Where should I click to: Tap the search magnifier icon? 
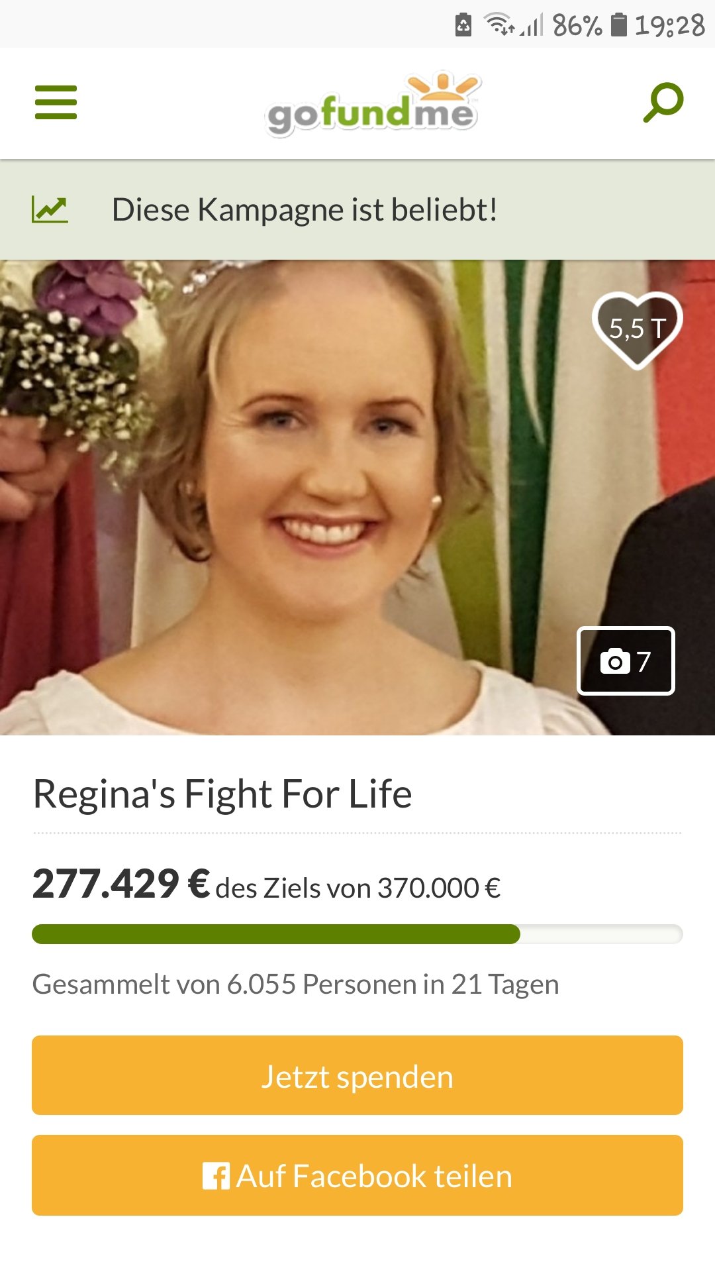[x=663, y=103]
